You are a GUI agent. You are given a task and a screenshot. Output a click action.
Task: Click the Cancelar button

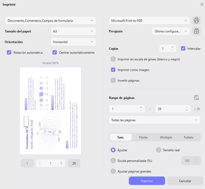click(185, 181)
